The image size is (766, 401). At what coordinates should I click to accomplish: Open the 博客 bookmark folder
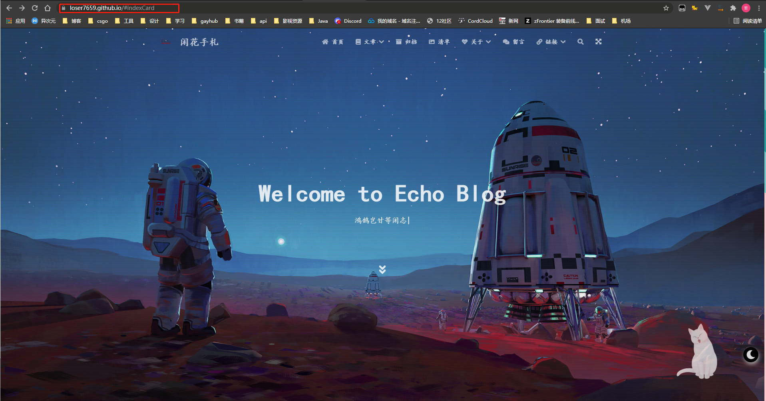72,21
